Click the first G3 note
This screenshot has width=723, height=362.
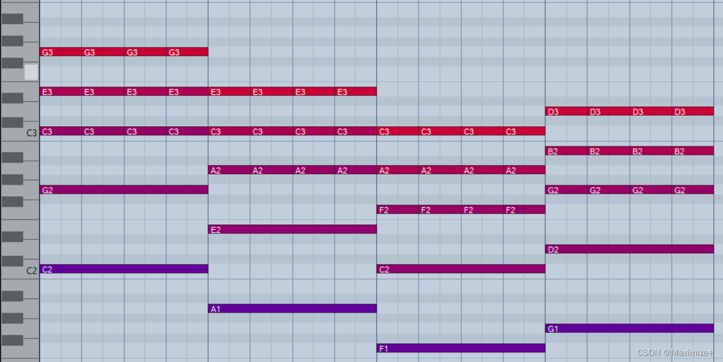(x=61, y=52)
